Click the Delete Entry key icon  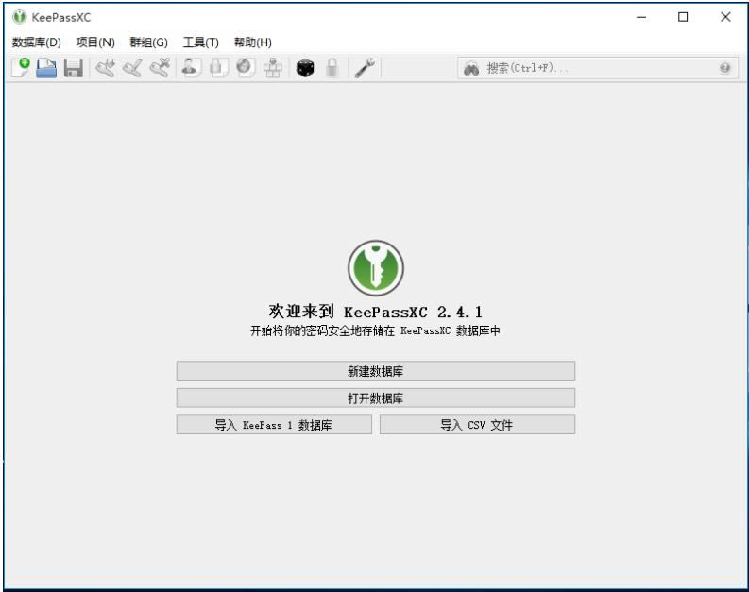click(160, 68)
